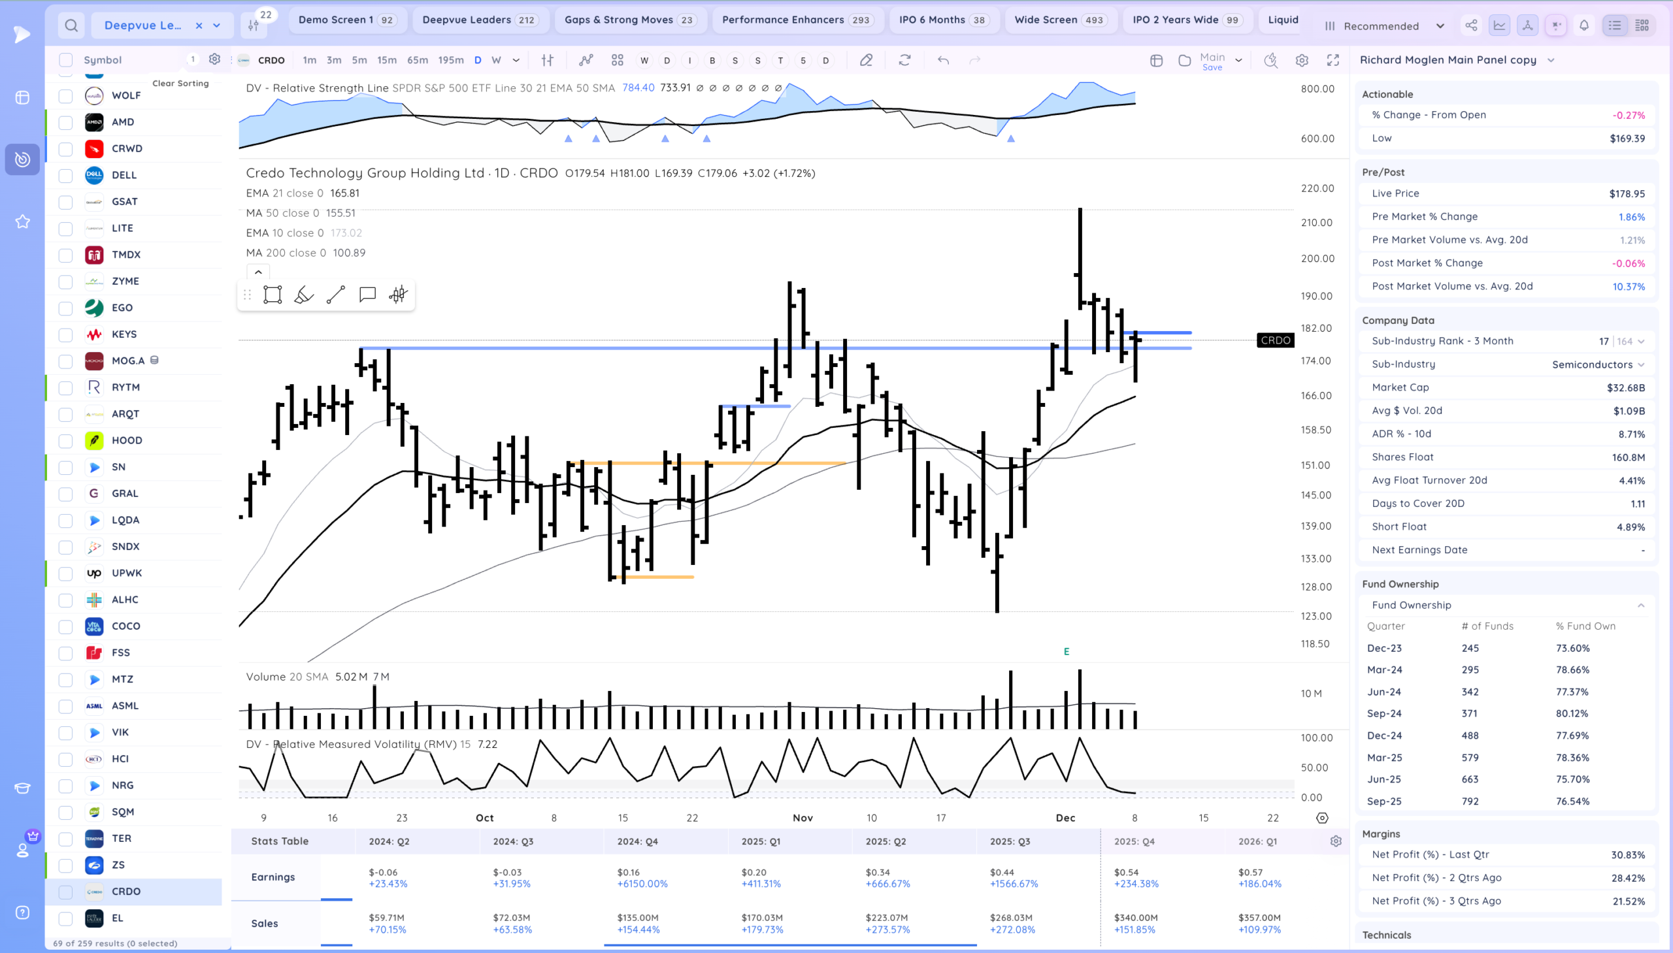The width and height of the screenshot is (1673, 953).
Task: Select the 65m timeframe button
Action: coord(417,60)
